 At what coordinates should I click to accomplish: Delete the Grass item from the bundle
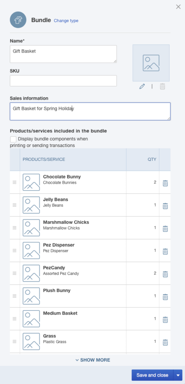tap(165, 342)
